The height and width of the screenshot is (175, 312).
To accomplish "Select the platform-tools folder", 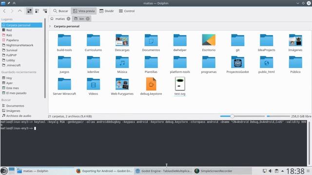I will point(180,65).
